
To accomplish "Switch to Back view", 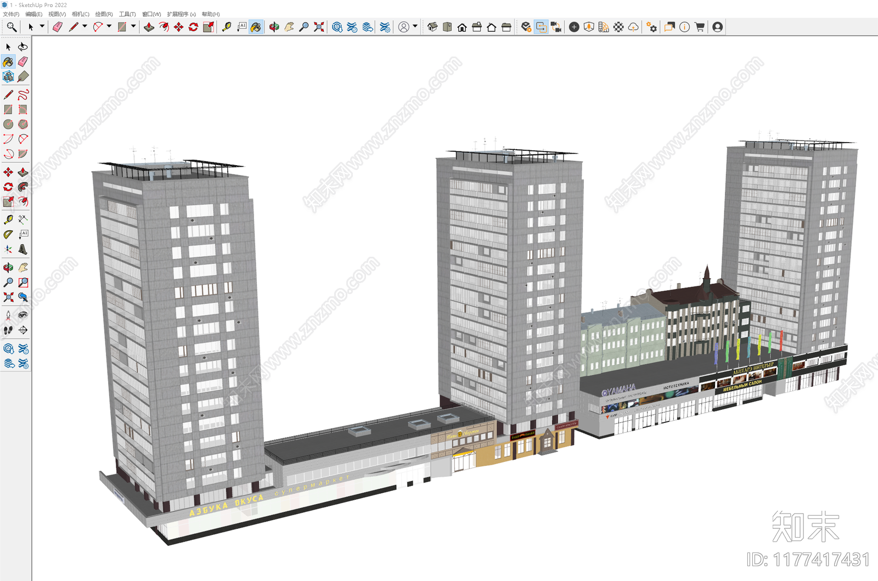I will 492,27.
